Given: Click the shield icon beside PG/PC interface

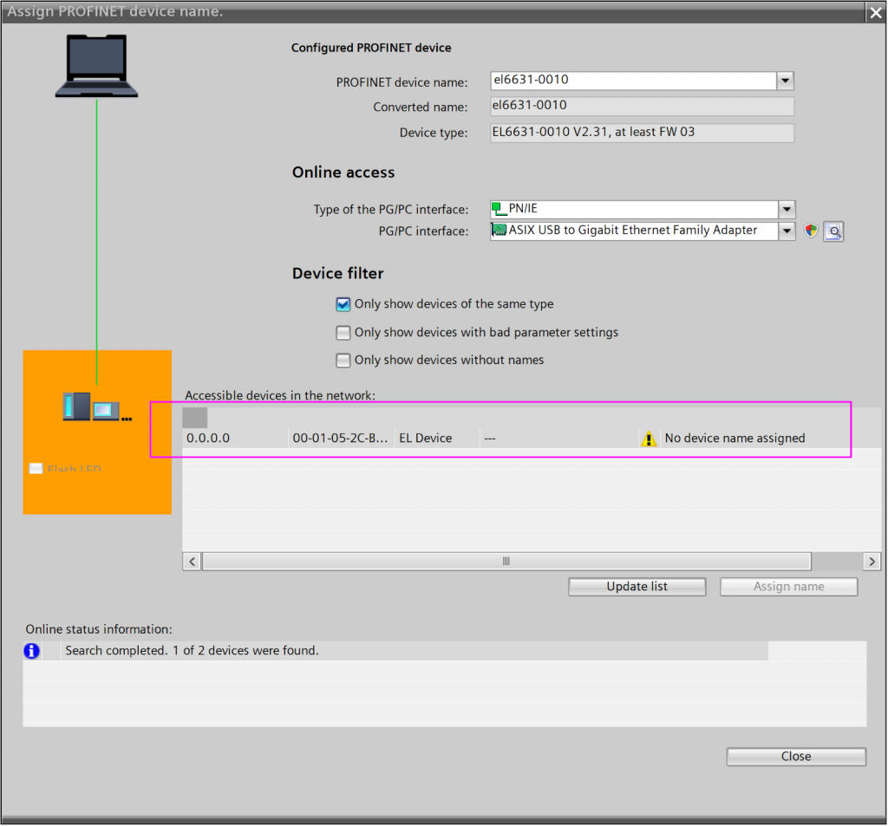Looking at the screenshot, I should click(x=811, y=231).
